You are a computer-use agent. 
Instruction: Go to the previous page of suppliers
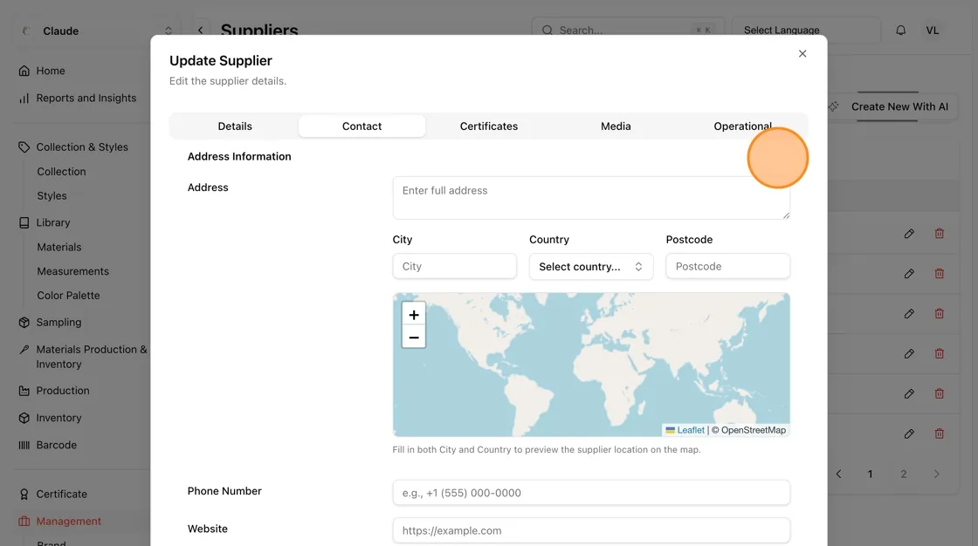point(839,474)
